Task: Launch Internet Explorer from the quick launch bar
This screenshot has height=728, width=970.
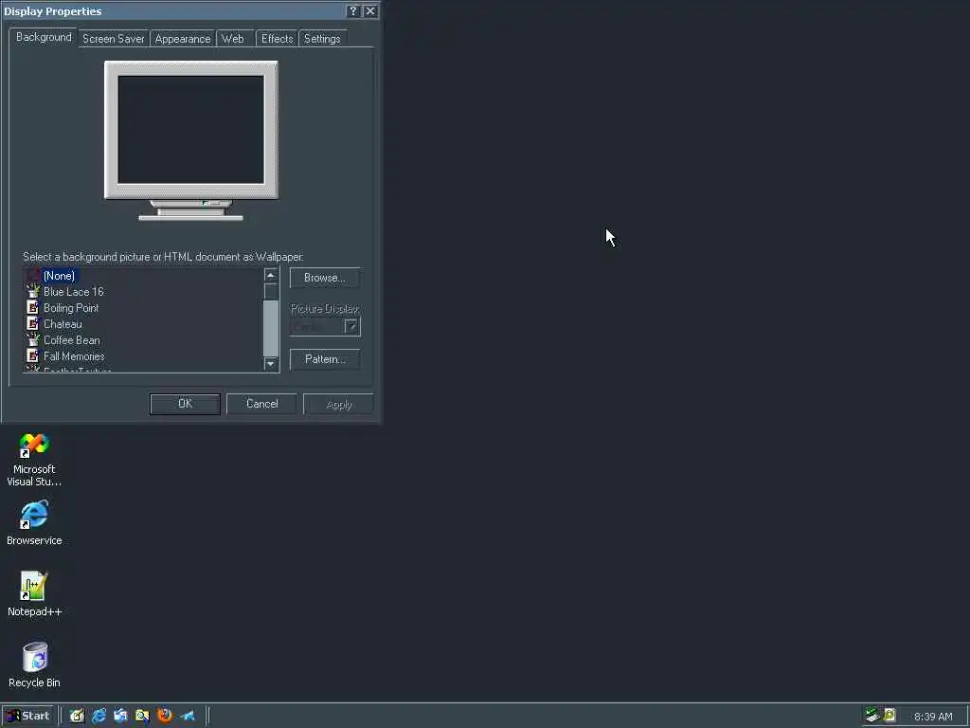Action: click(99, 716)
